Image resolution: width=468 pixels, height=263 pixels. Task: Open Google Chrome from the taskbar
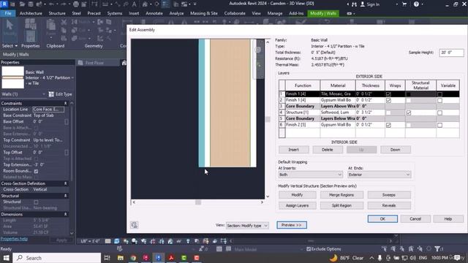[133, 258]
